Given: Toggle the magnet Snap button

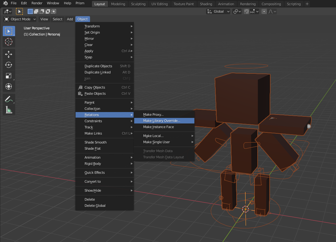Looking at the screenshot, I should pyautogui.click(x=247, y=11).
